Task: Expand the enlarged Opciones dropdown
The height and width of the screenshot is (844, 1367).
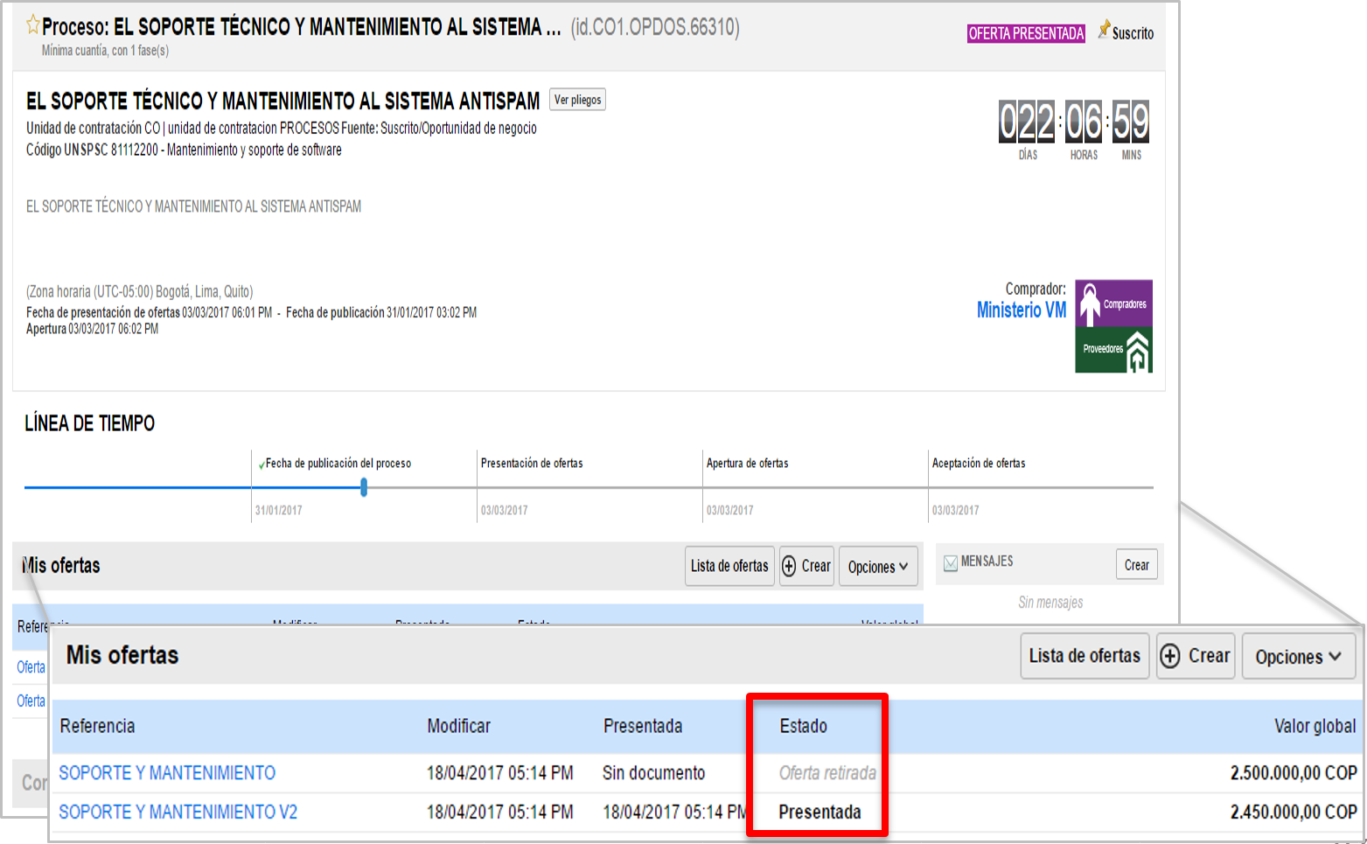Action: tap(1298, 657)
